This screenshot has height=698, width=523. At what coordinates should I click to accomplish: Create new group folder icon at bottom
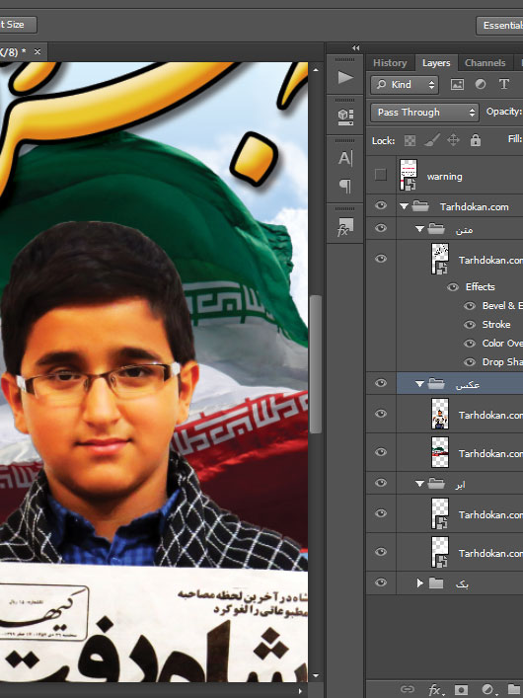point(515,690)
